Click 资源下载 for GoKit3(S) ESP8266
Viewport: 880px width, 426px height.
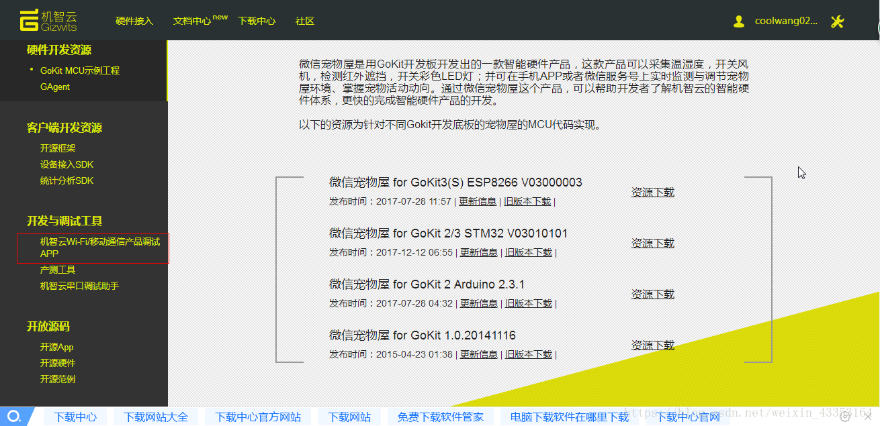(x=652, y=192)
